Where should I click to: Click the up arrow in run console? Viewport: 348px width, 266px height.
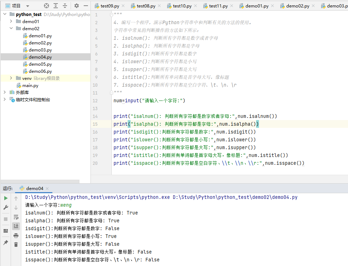[16, 199]
